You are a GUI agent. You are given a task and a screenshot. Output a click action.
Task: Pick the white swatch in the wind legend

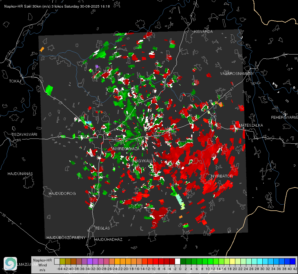click(177, 261)
